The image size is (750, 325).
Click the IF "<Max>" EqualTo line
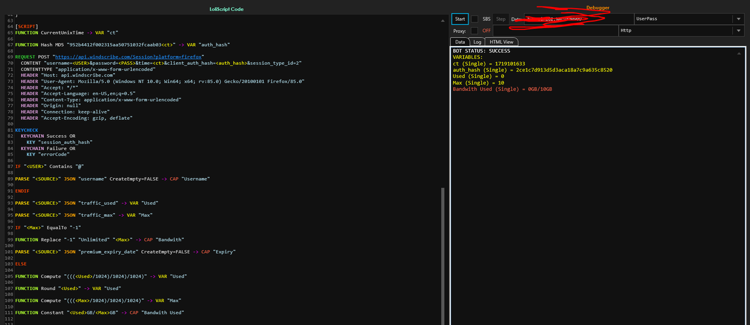[x=48, y=227]
